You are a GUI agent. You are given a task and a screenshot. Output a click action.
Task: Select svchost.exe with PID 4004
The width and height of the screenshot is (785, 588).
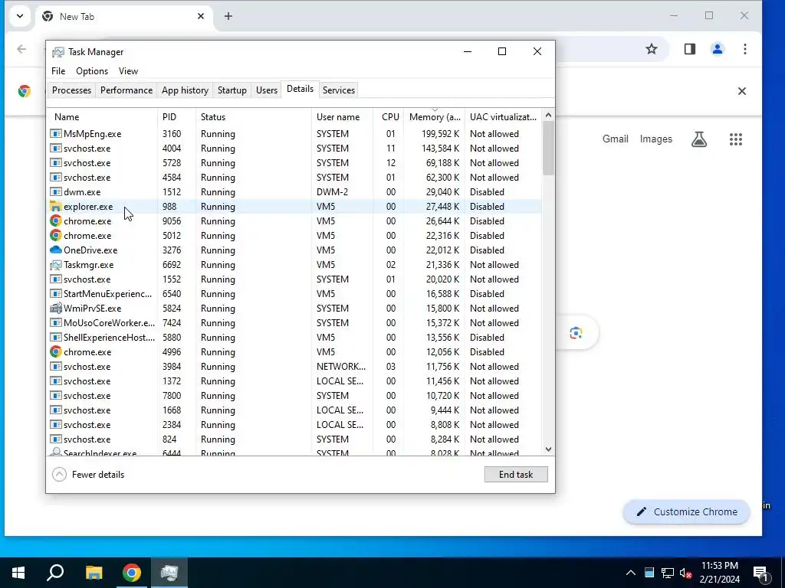click(x=295, y=149)
